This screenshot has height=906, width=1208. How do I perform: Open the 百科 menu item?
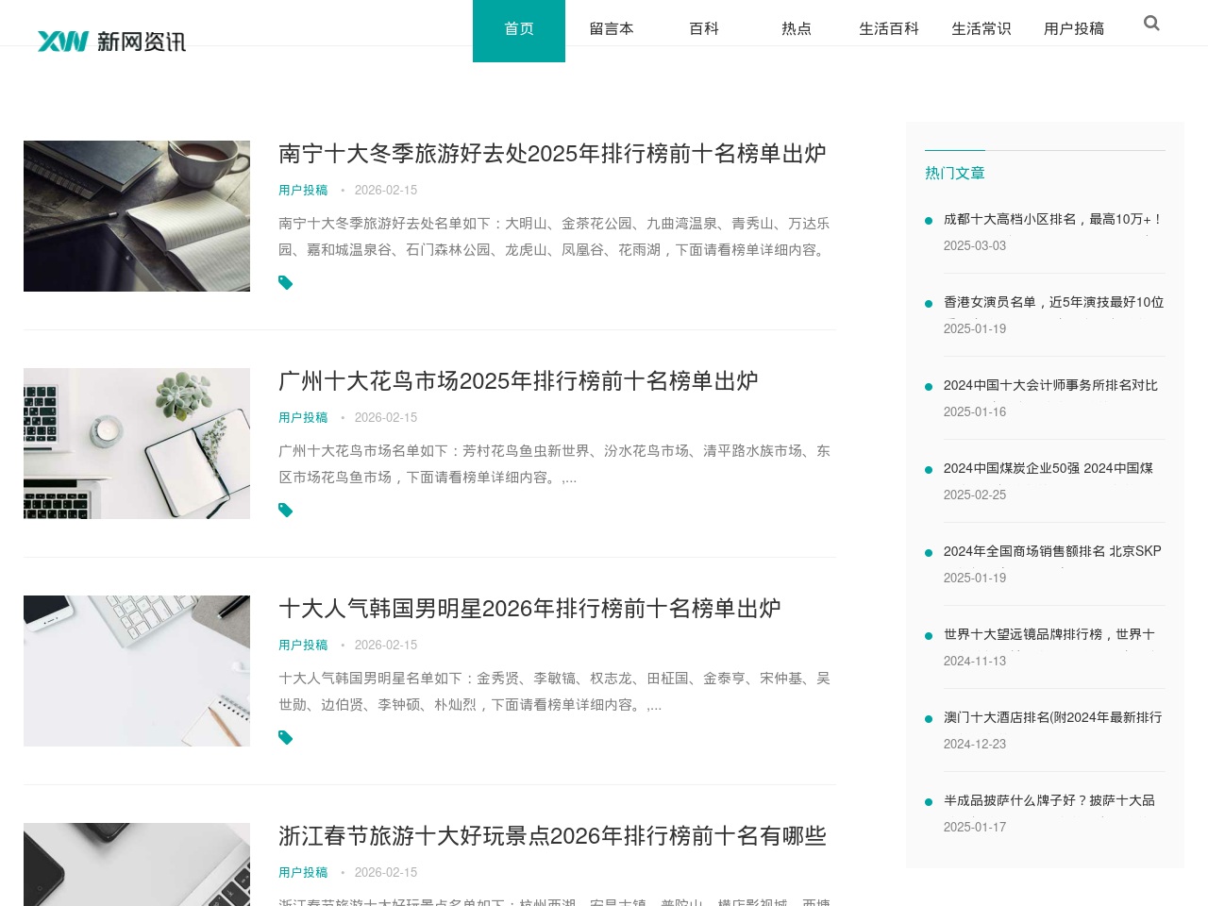tap(704, 29)
